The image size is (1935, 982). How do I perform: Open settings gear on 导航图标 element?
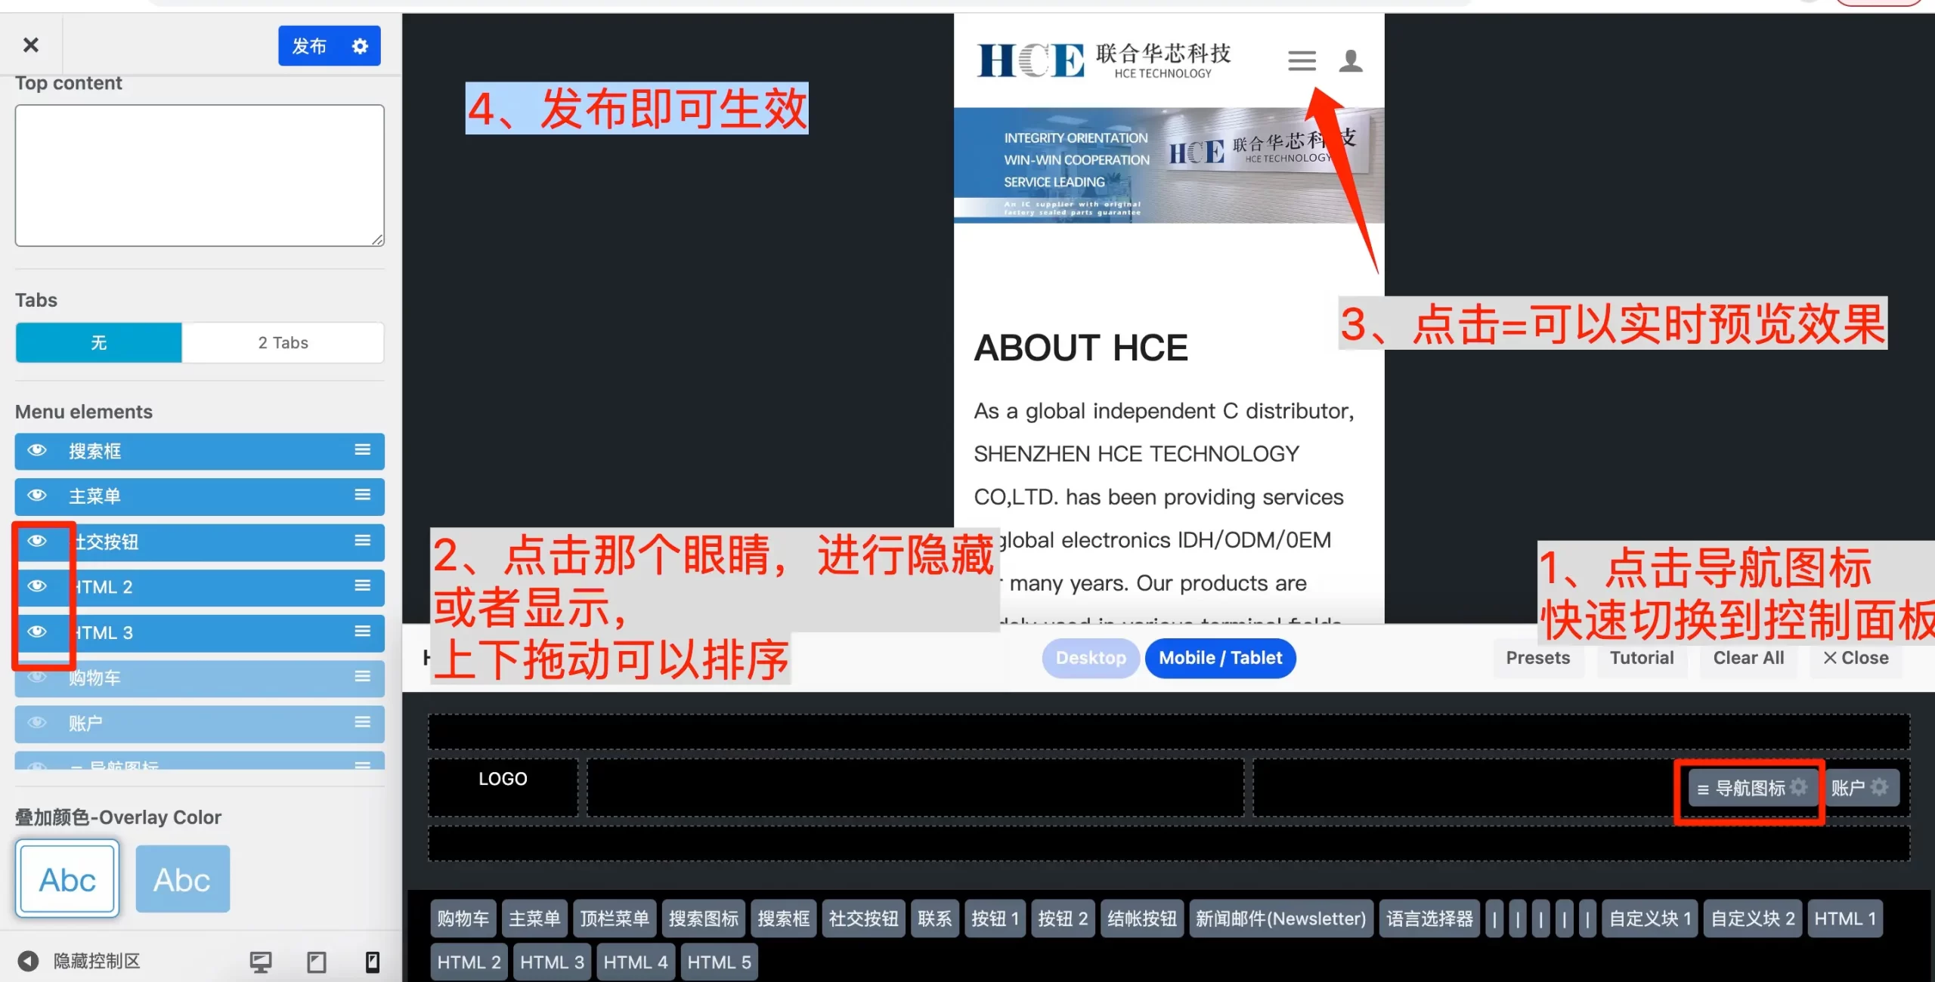1799,787
